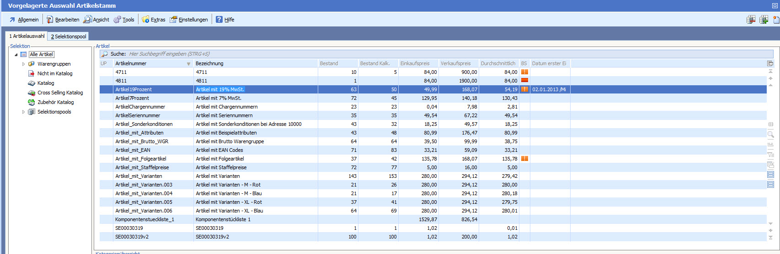Screen dimensions: 780x254
Task: Open Artikelnummer column filter dropdown arrow
Action: (188, 64)
